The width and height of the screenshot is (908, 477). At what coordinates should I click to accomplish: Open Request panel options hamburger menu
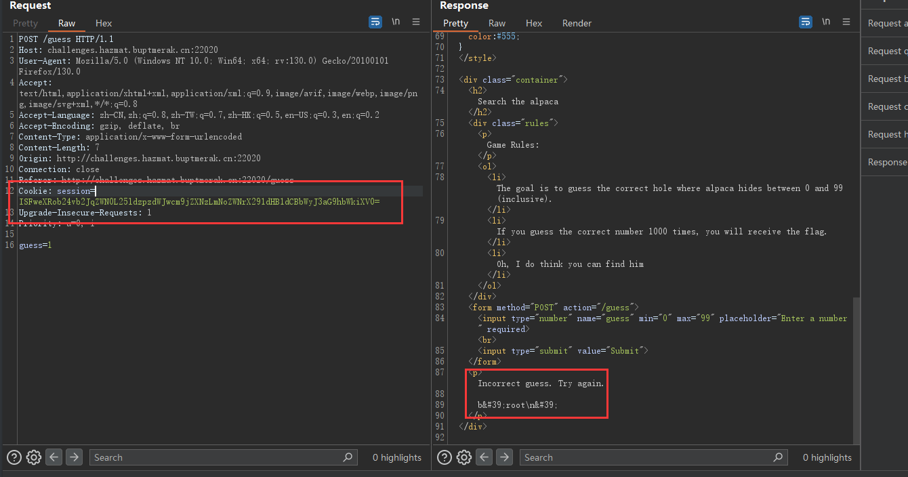[x=416, y=22]
